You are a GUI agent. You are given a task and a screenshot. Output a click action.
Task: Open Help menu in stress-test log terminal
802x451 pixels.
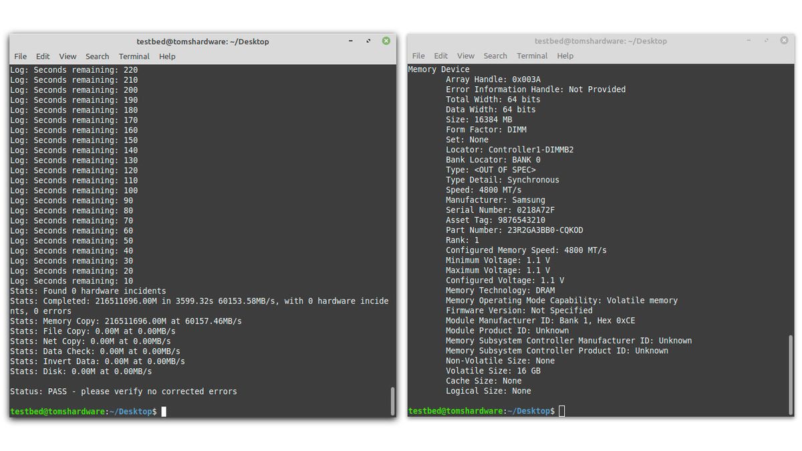167,56
